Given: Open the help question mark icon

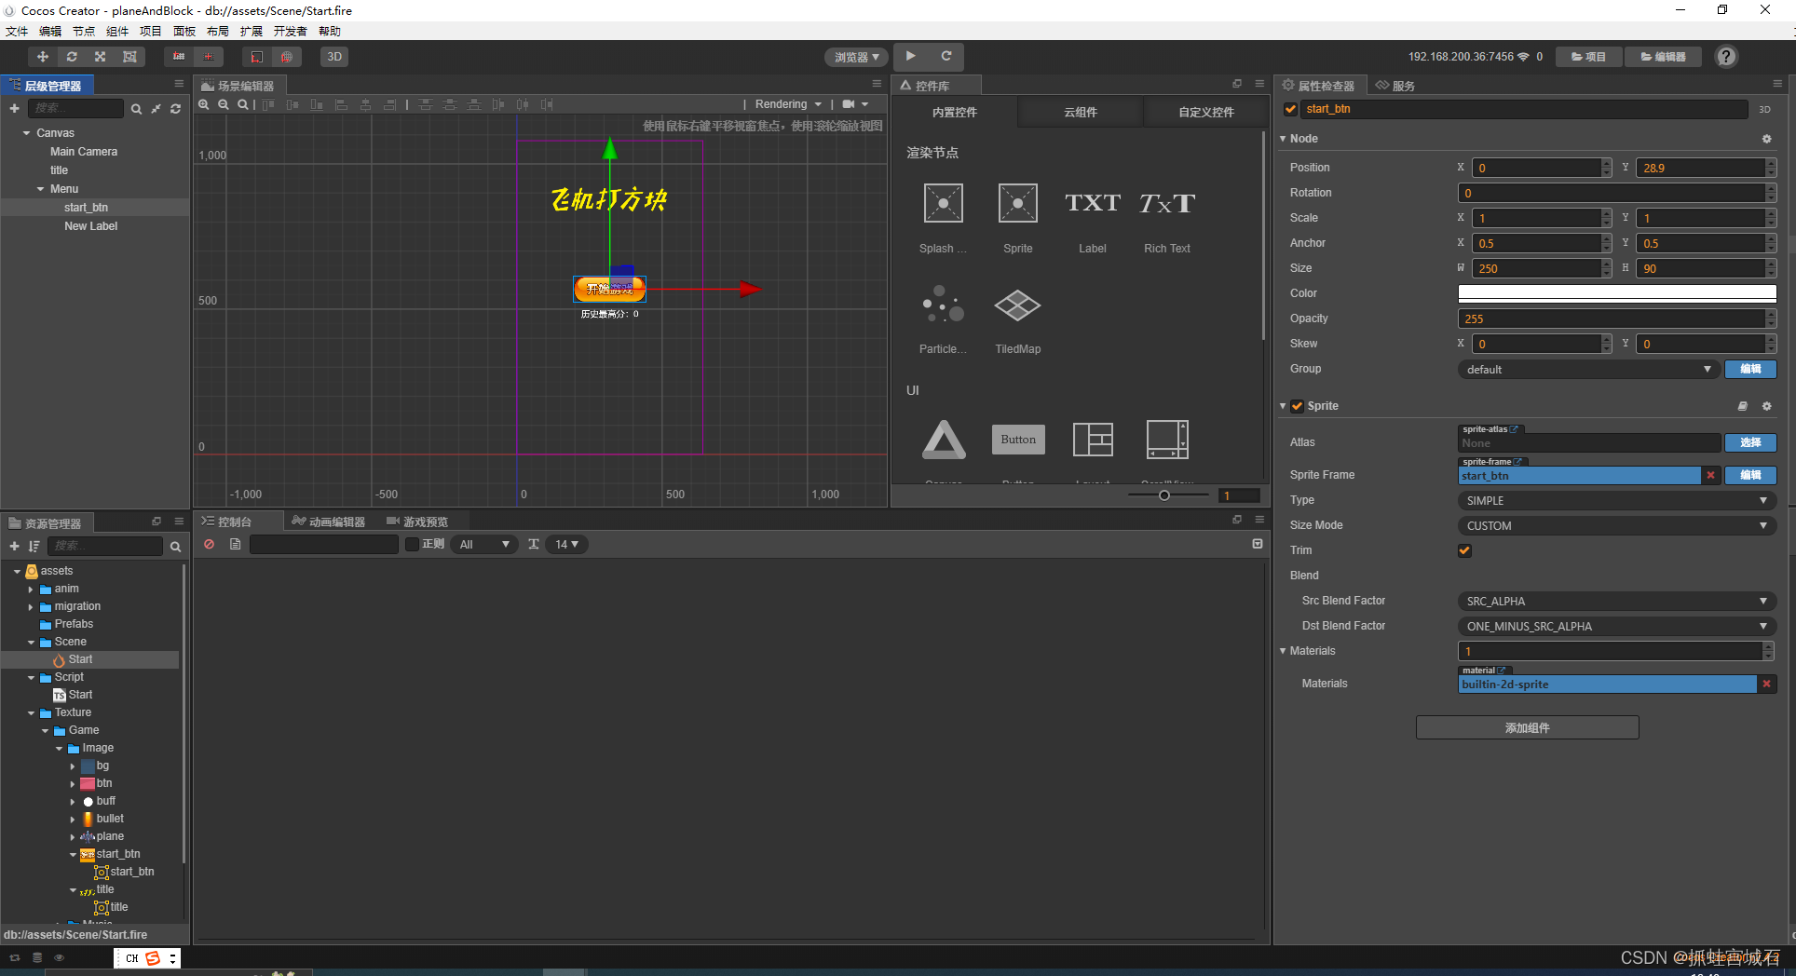Looking at the screenshot, I should pyautogui.click(x=1726, y=57).
